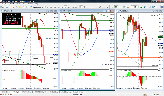
Task: Open the Charts menu
Action: click(18, 4)
